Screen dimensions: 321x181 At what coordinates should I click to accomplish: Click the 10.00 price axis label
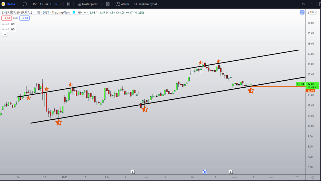[x=310, y=126]
